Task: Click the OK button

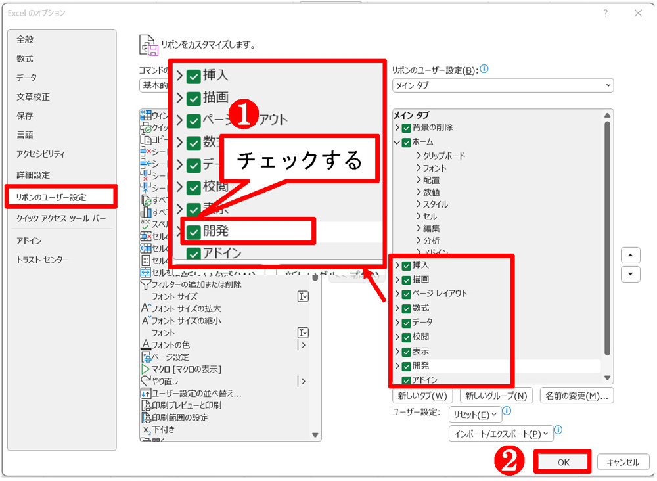Action: [x=563, y=462]
